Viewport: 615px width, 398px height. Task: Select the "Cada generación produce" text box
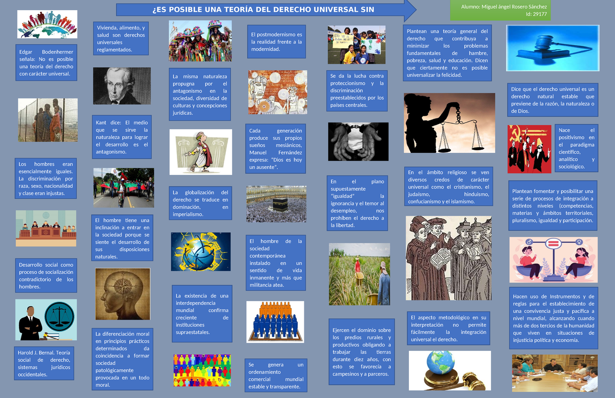276,149
